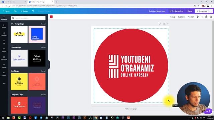Open the Elements sidebar panel
214x120 pixels.
point(4,34)
